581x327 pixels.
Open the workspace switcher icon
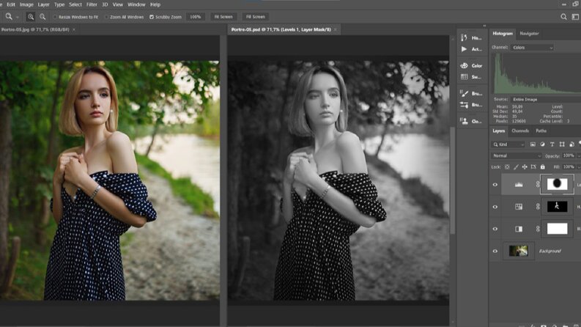(x=575, y=17)
